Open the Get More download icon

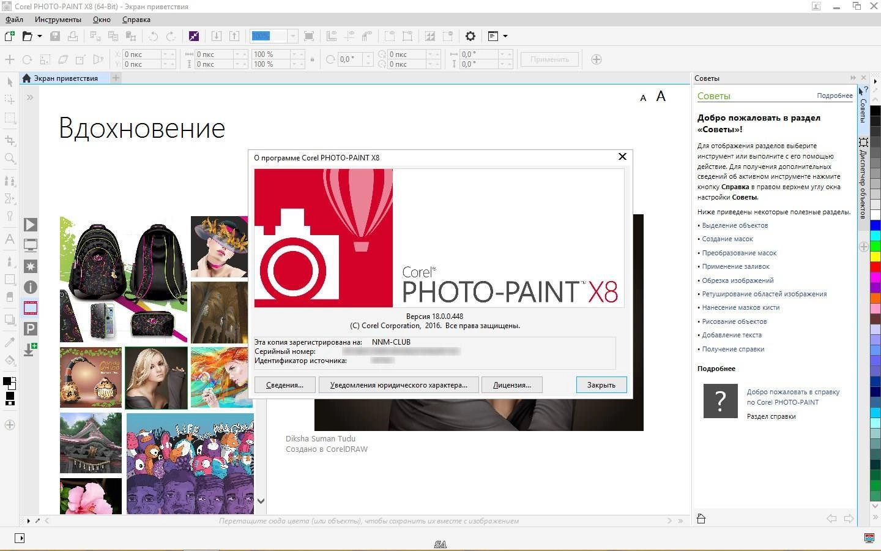point(31,350)
